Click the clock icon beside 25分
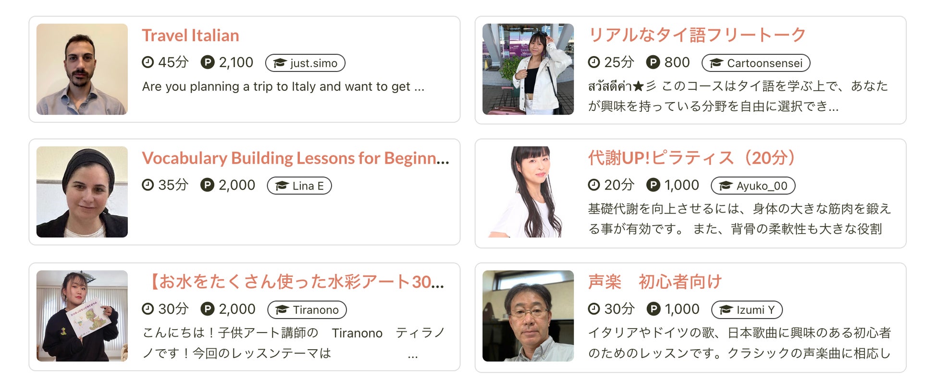 (594, 62)
